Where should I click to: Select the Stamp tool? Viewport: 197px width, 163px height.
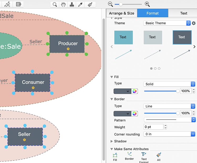pyautogui.click(x=72, y=4)
